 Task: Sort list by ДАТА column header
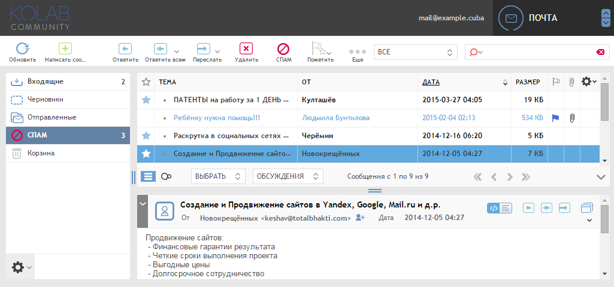431,82
